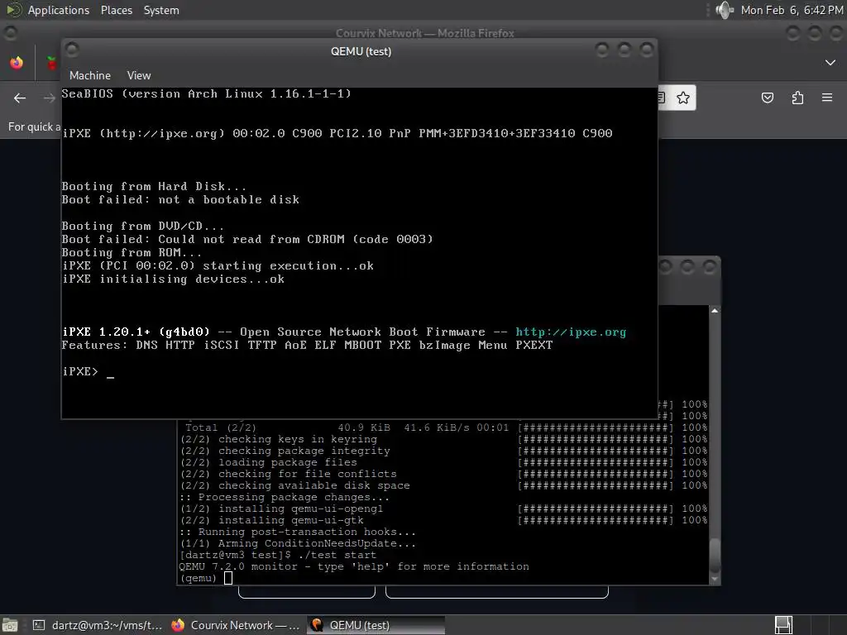Image resolution: width=847 pixels, height=635 pixels.
Task: Open the System menu
Action: 161,10
